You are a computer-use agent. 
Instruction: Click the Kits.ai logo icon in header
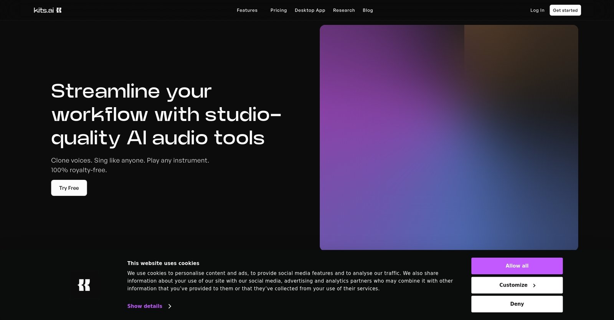(59, 10)
